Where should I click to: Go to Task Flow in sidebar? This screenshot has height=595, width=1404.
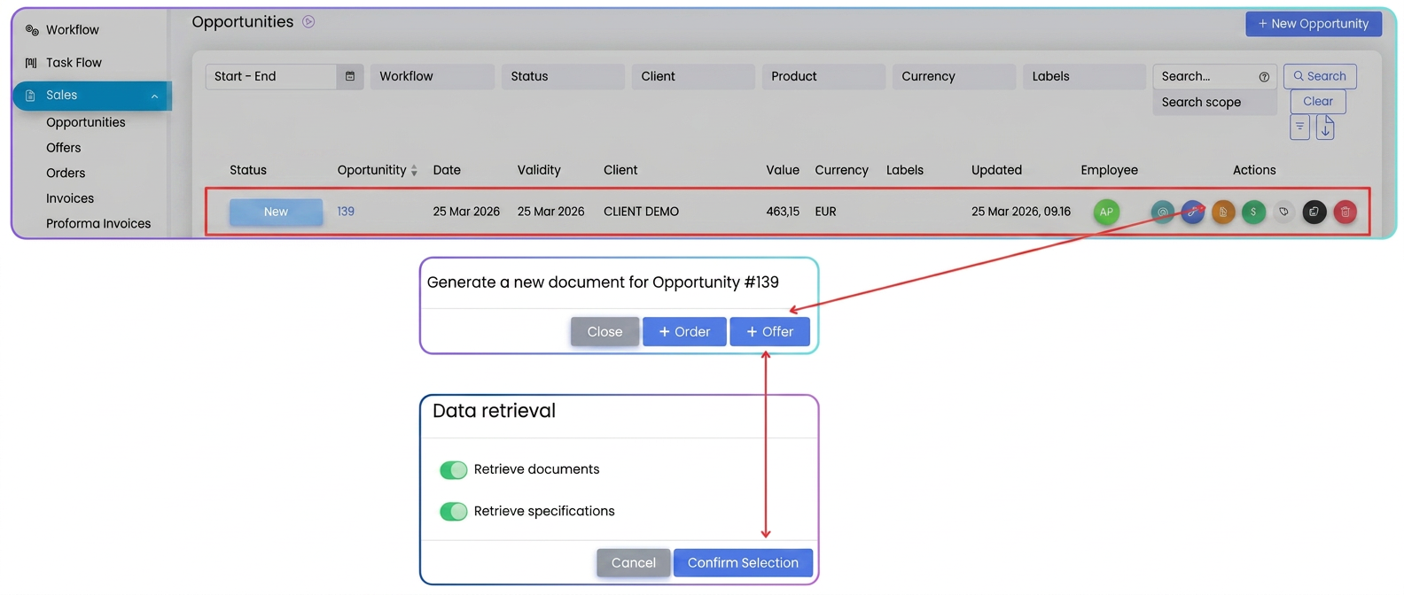74,62
